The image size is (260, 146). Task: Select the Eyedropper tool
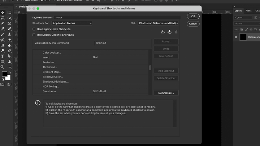pos(3,29)
